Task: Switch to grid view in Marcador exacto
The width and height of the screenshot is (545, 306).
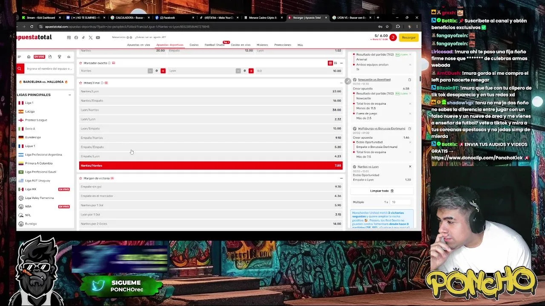Action: pos(330,63)
